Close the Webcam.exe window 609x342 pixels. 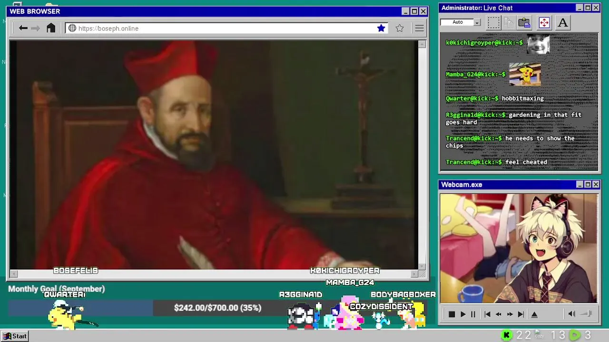(596, 184)
